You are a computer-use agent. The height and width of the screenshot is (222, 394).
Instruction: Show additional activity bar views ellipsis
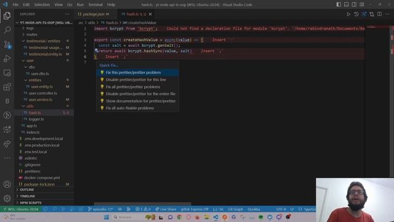point(7,158)
